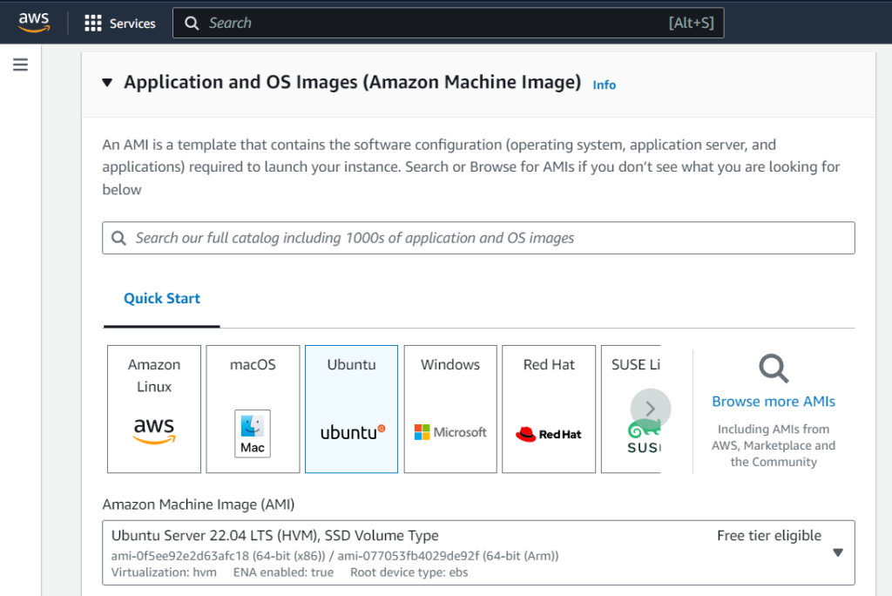Open the Info link beside section title
The image size is (892, 596).
(x=604, y=85)
